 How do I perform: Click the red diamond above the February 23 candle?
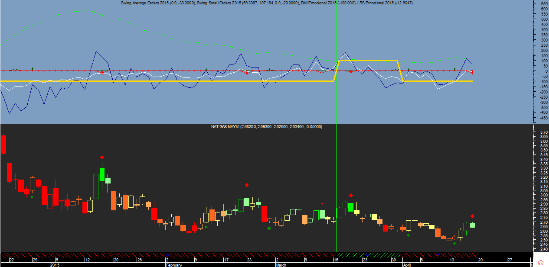tap(247, 185)
